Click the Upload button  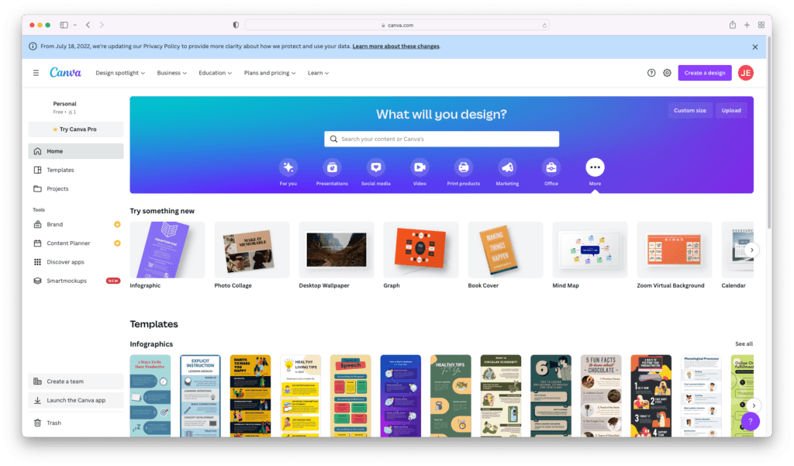(730, 110)
